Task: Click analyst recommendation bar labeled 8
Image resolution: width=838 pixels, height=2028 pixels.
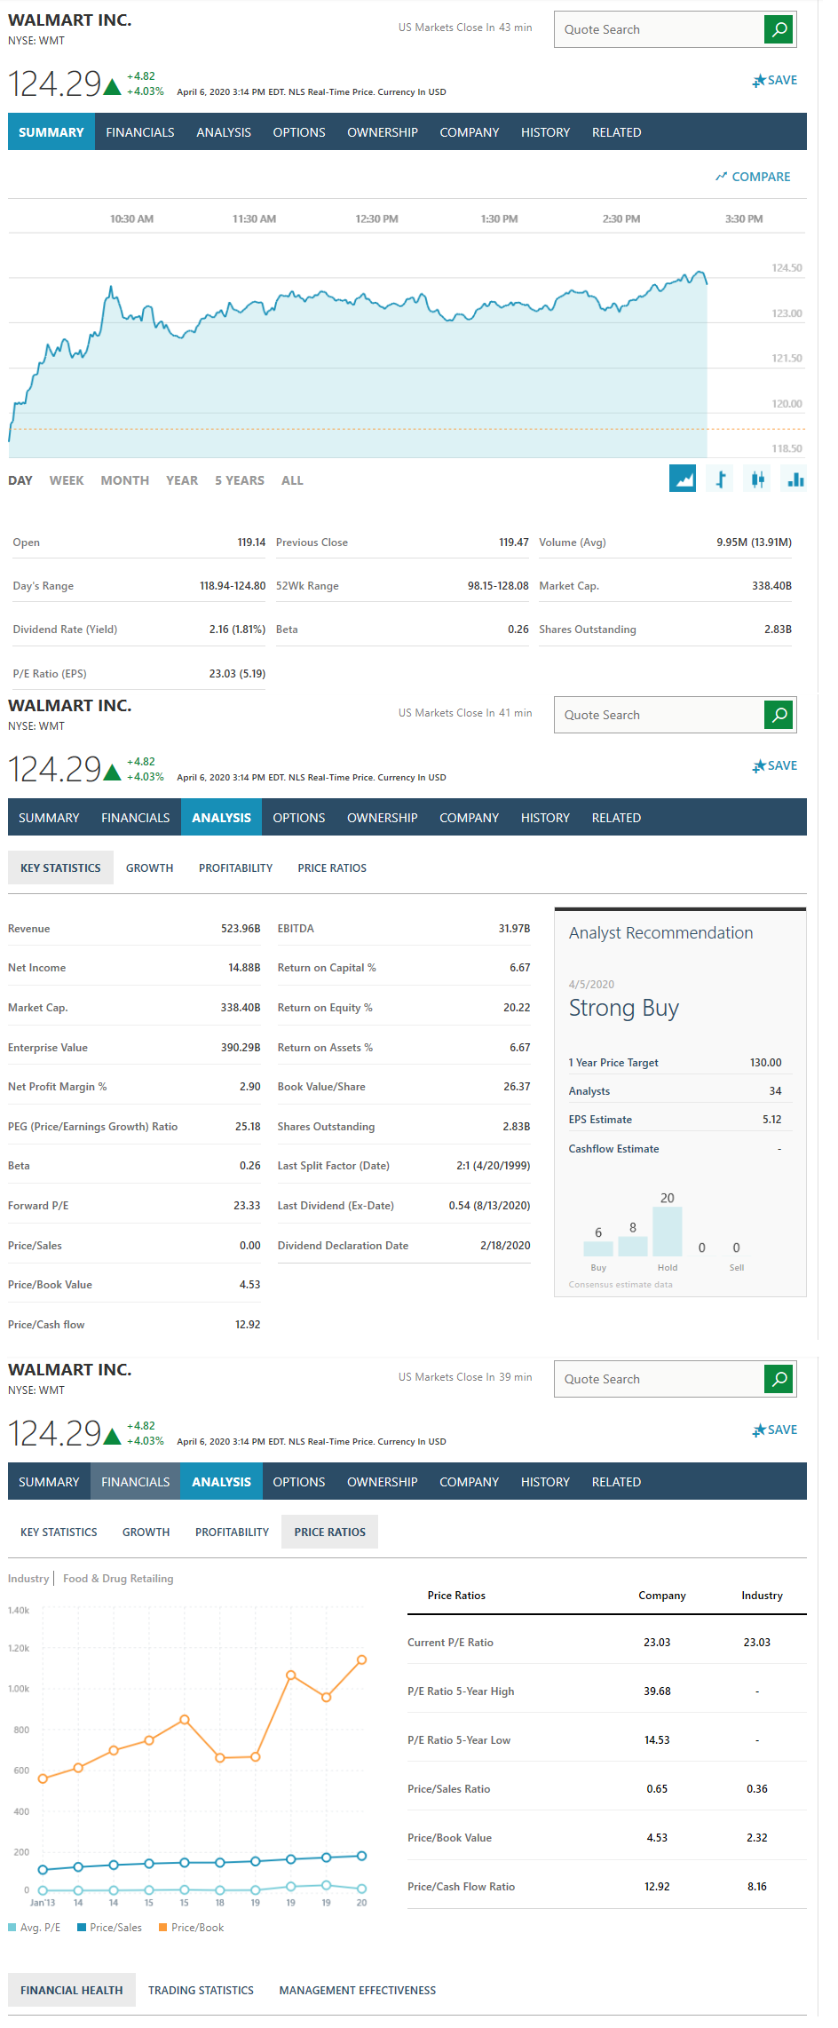Action: (x=633, y=1246)
